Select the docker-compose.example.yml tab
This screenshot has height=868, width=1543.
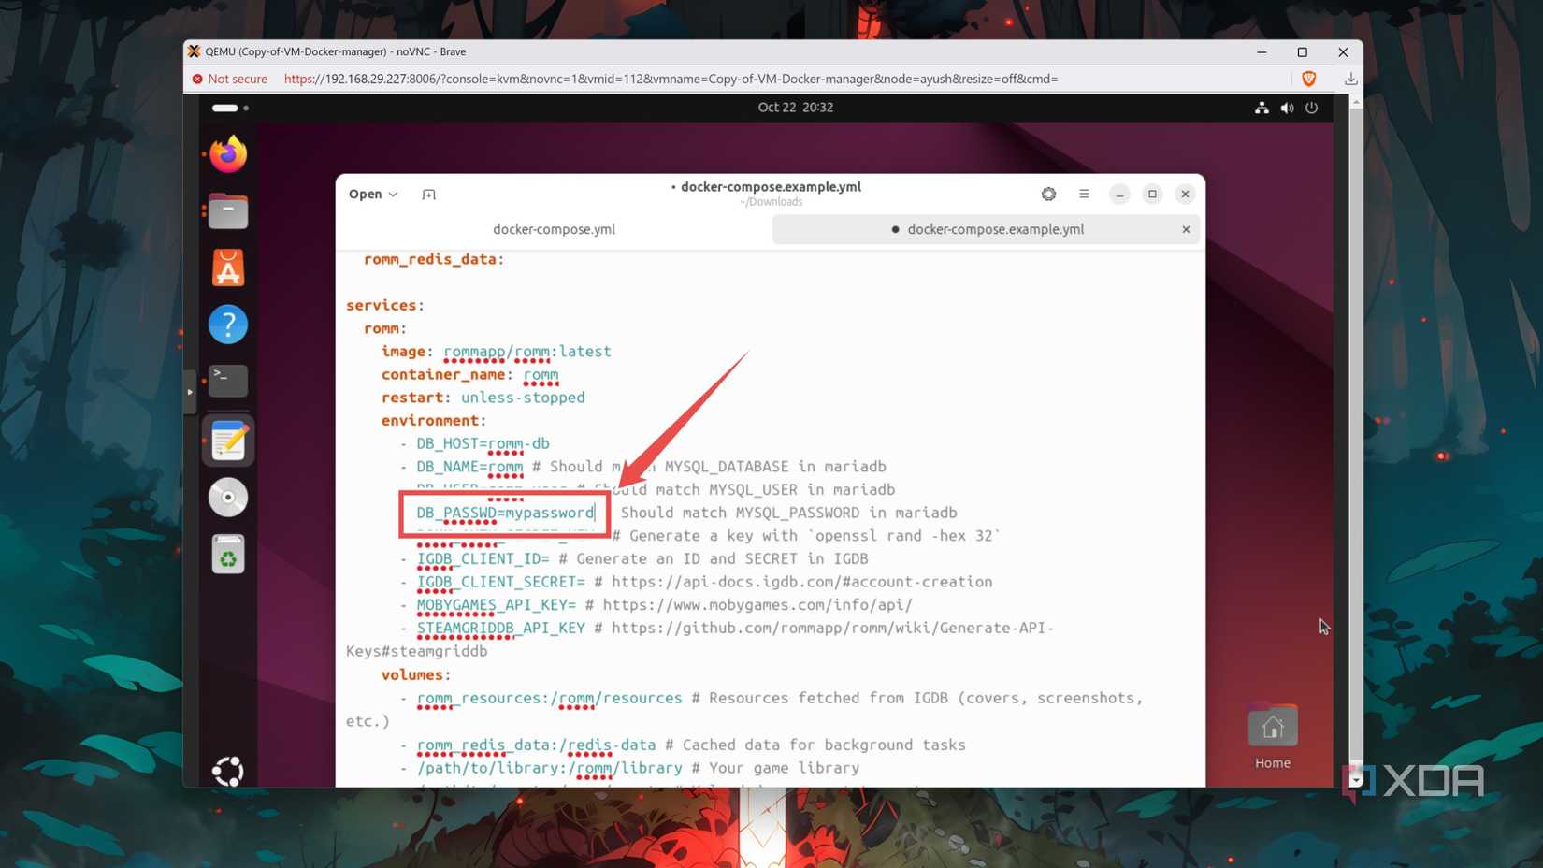(x=987, y=229)
